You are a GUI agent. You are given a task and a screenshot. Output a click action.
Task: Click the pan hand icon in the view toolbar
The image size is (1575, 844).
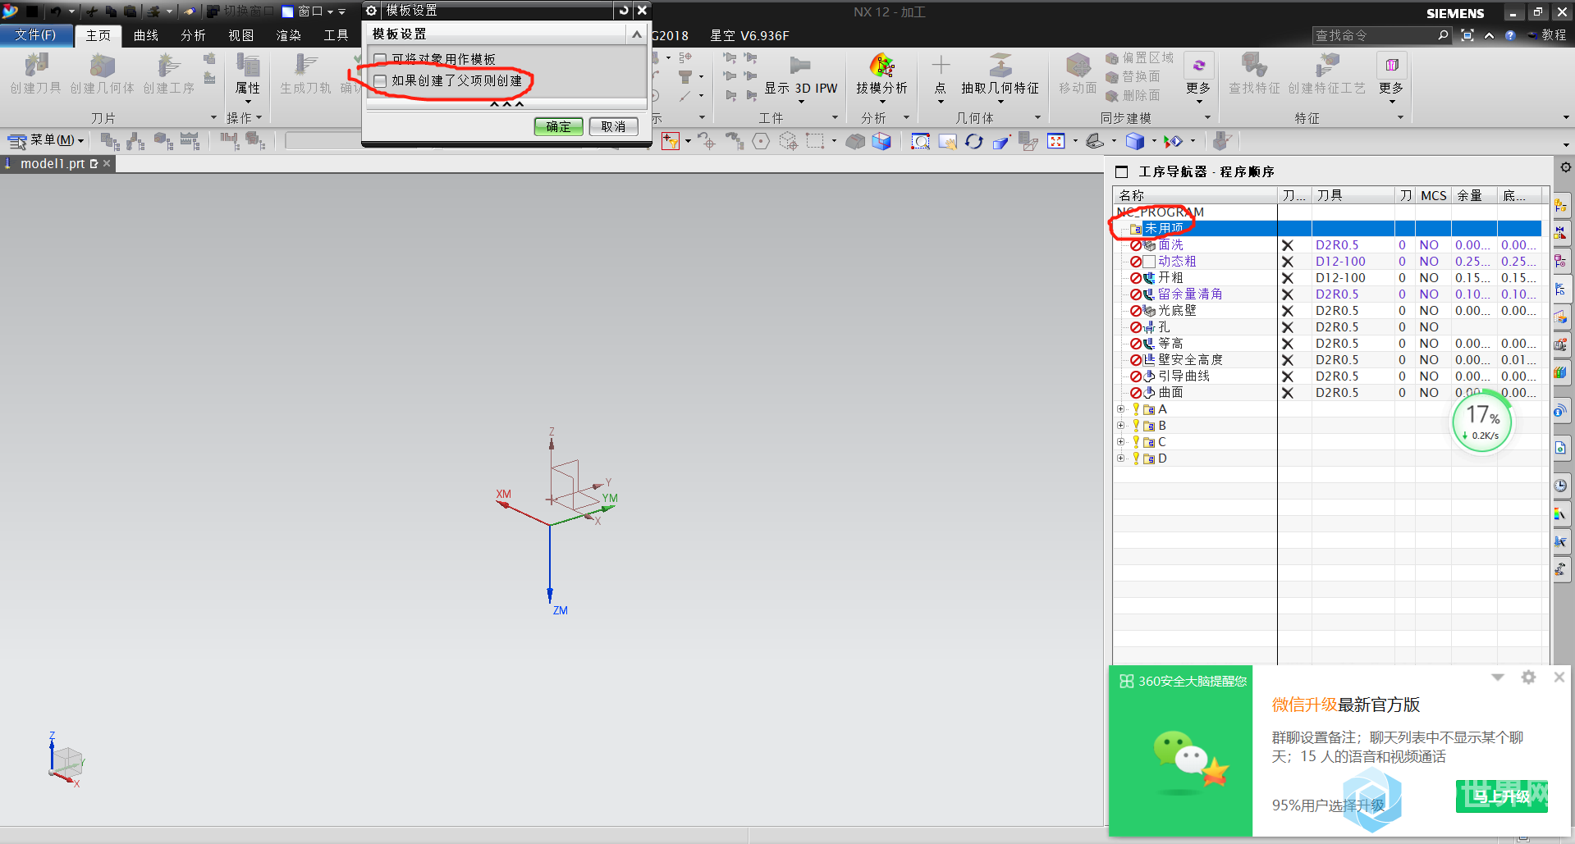947,141
